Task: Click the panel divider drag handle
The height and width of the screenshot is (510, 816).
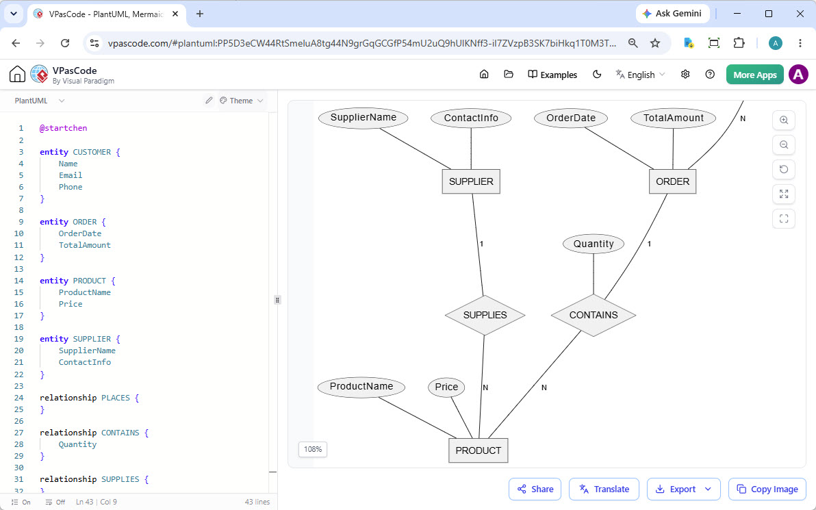Action: pyautogui.click(x=277, y=300)
